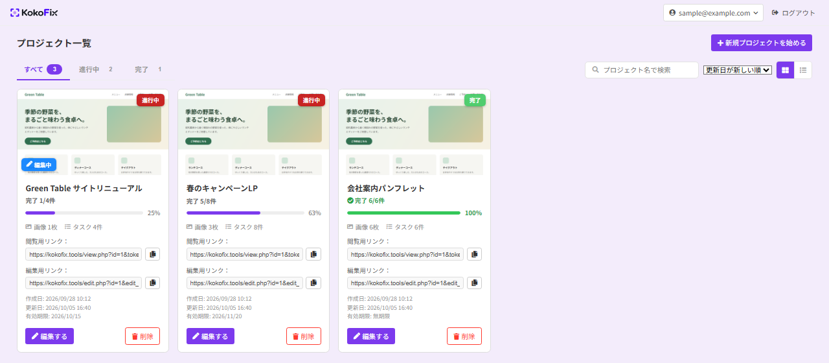Select Green Table view link field
829x363 pixels.
(x=84, y=254)
